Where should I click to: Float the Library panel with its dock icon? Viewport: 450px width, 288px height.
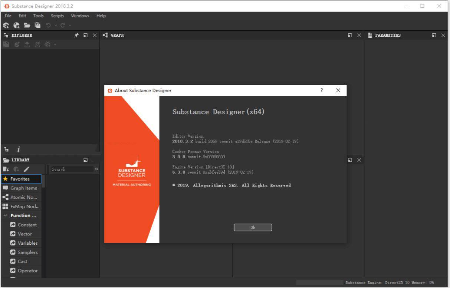pyautogui.click(x=86, y=160)
